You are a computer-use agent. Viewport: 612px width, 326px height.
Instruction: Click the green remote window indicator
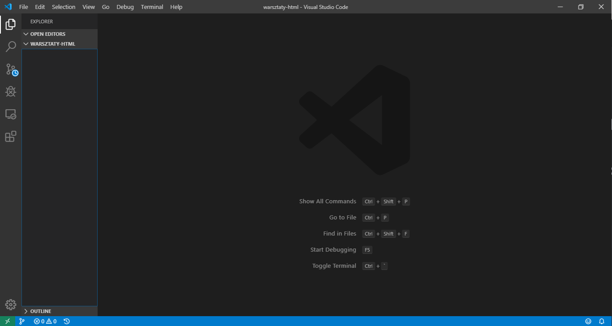coord(8,321)
